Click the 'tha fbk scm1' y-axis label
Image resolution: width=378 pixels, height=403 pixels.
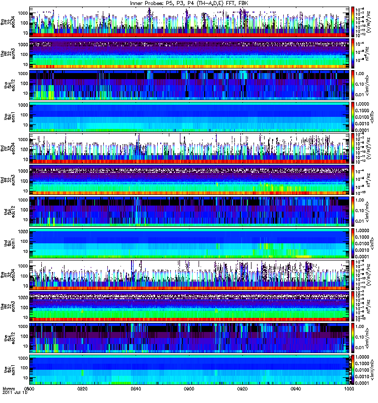(x=10, y=117)
